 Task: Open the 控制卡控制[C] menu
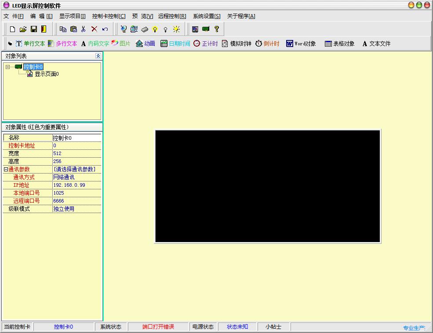pyautogui.click(x=109, y=16)
